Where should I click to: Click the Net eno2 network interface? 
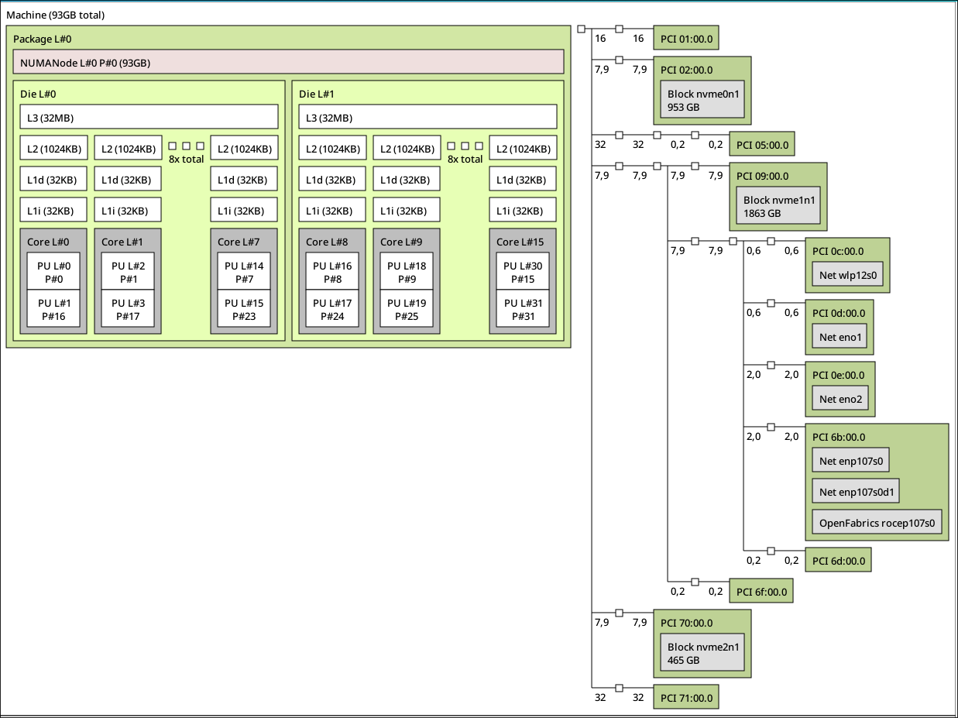click(840, 399)
